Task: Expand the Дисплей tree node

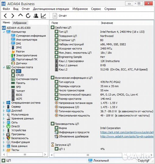Action: (x=4, y=111)
